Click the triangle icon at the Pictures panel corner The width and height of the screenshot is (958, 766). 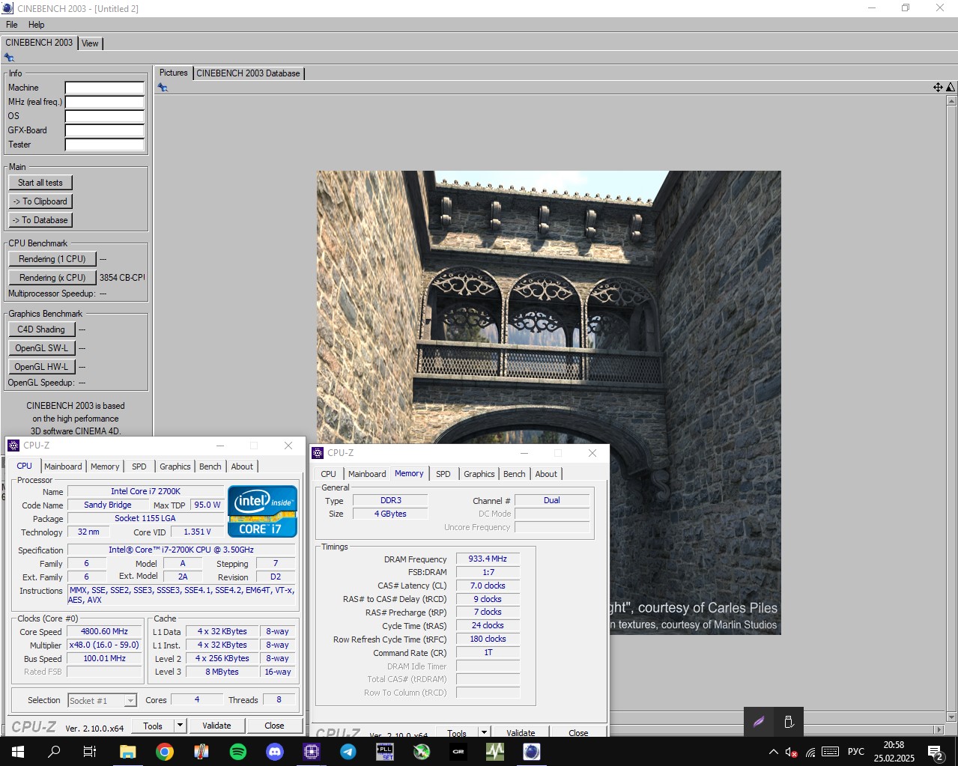point(951,88)
